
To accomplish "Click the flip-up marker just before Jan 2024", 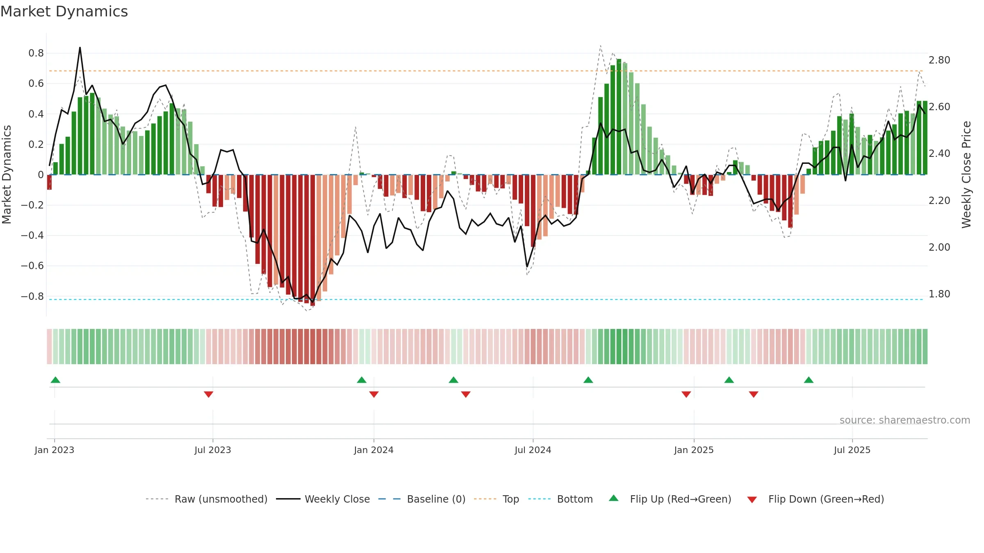I will [x=362, y=380].
